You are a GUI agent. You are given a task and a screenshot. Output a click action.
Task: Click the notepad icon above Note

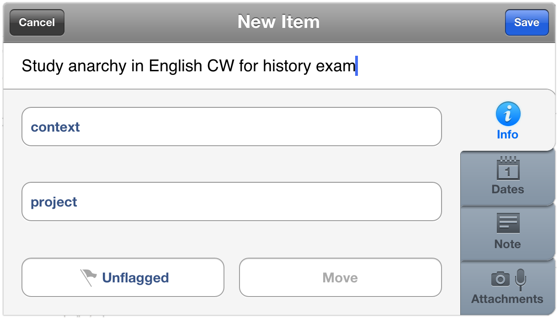point(508,223)
